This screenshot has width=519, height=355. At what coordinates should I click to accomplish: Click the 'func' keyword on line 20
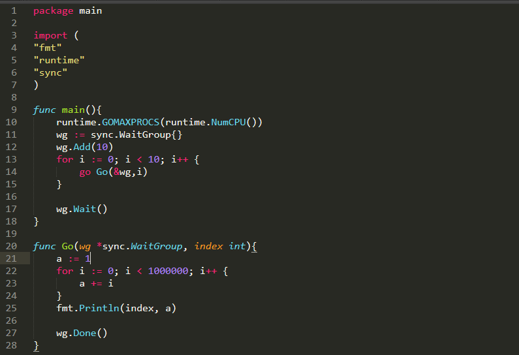pyautogui.click(x=44, y=246)
